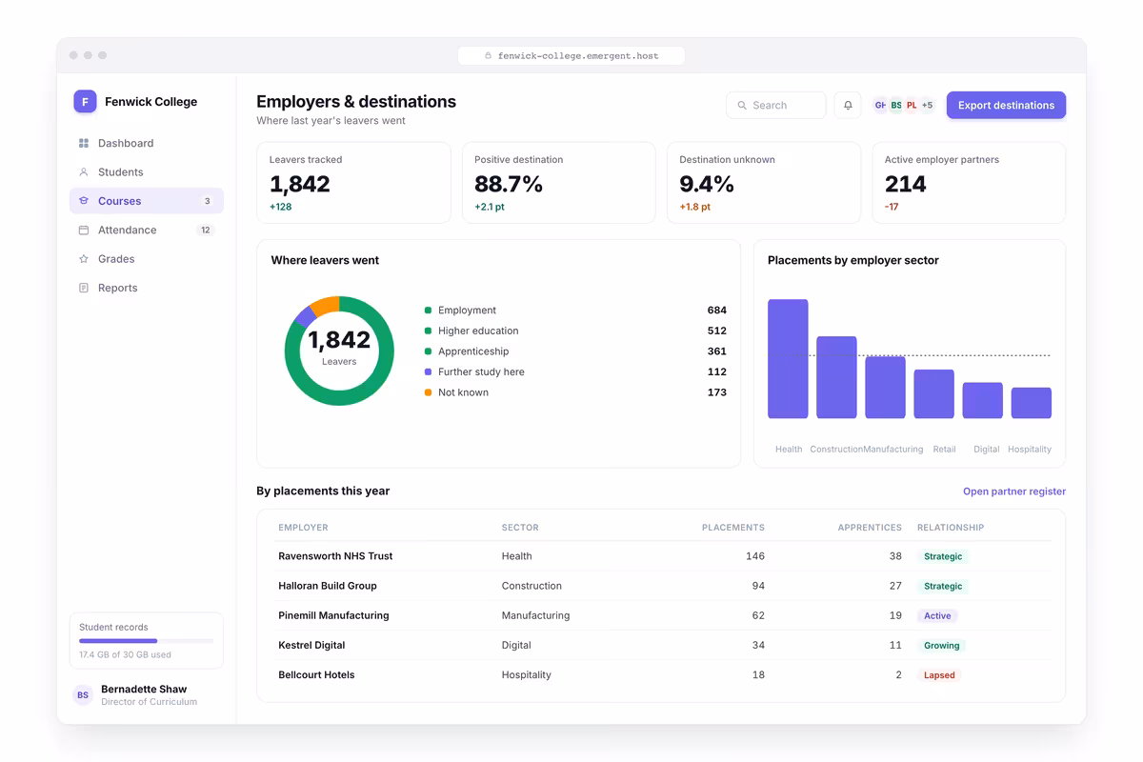Click the Active employer partners card

pyautogui.click(x=969, y=183)
